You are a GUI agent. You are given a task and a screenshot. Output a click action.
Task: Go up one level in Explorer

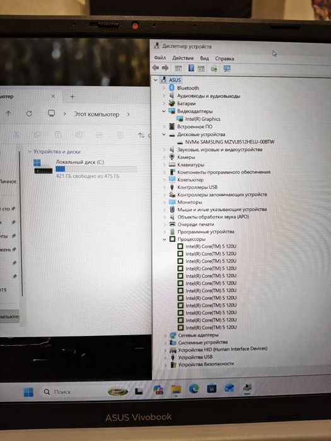[x=8, y=113]
